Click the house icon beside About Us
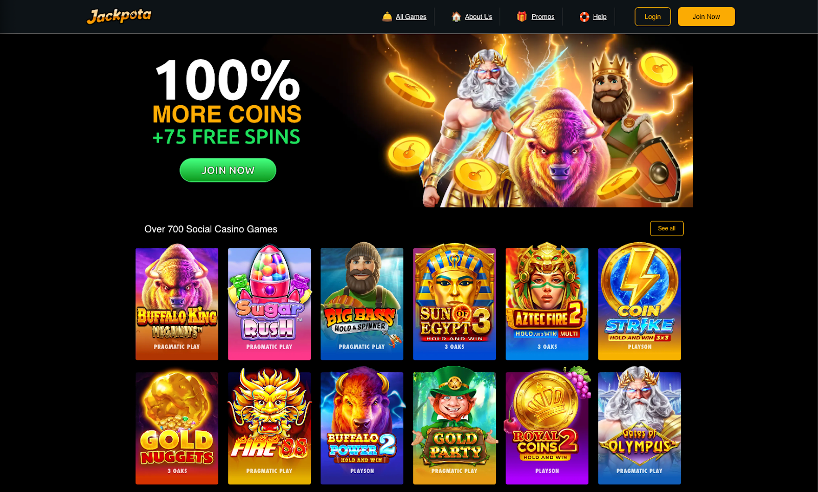The width and height of the screenshot is (818, 492). click(x=456, y=17)
